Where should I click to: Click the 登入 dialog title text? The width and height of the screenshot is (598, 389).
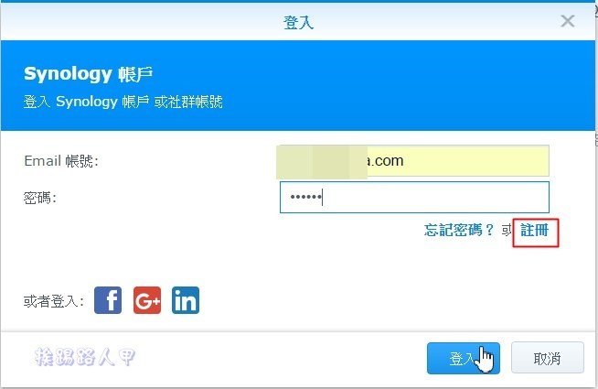(x=299, y=23)
